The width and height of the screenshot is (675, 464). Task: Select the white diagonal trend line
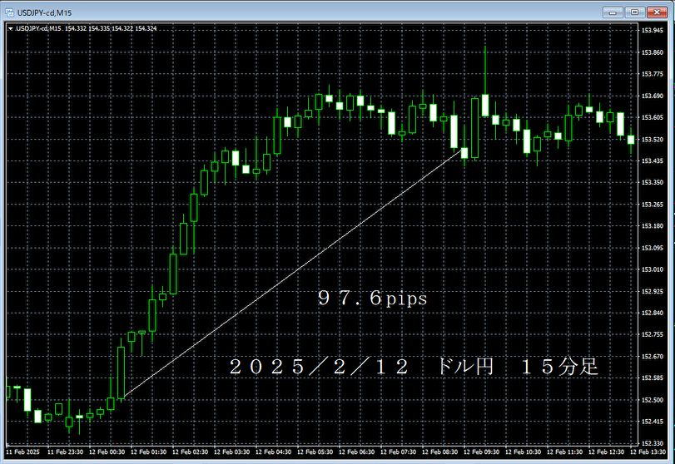293,273
